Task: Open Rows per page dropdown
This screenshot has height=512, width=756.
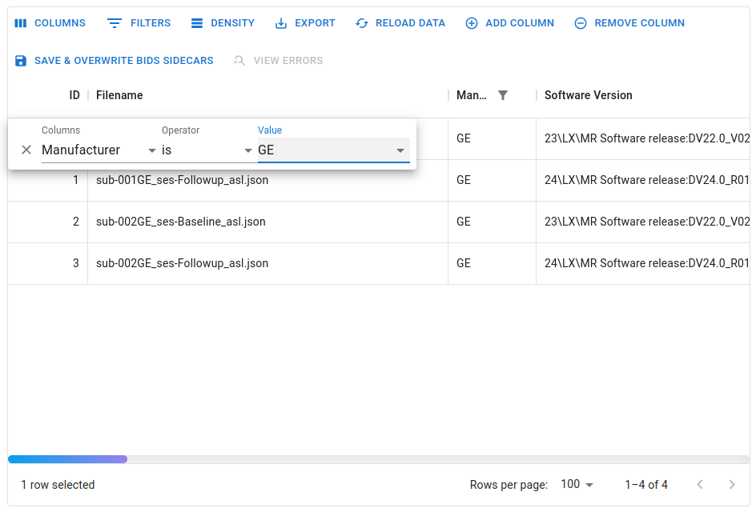Action: (x=577, y=485)
